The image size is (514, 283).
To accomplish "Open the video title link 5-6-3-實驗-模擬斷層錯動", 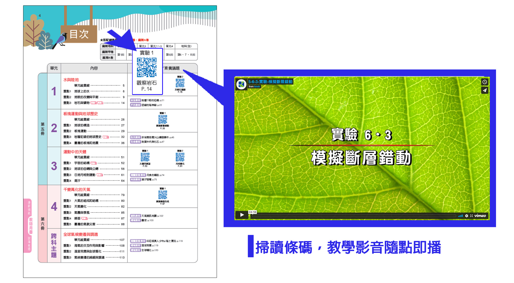I will (270, 82).
